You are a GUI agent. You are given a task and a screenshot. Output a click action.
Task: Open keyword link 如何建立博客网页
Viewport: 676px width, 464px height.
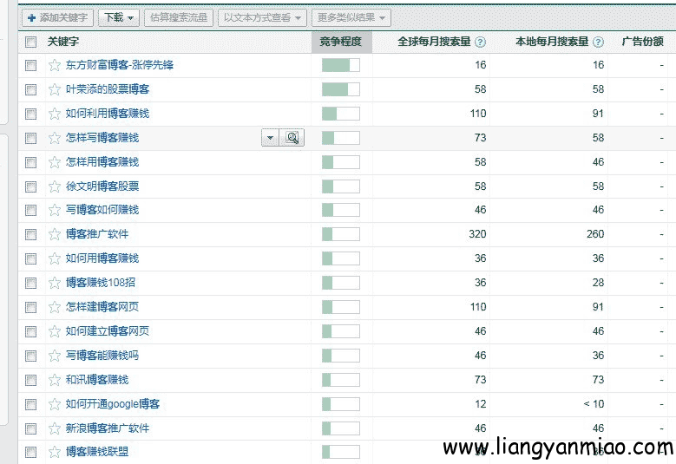point(108,331)
